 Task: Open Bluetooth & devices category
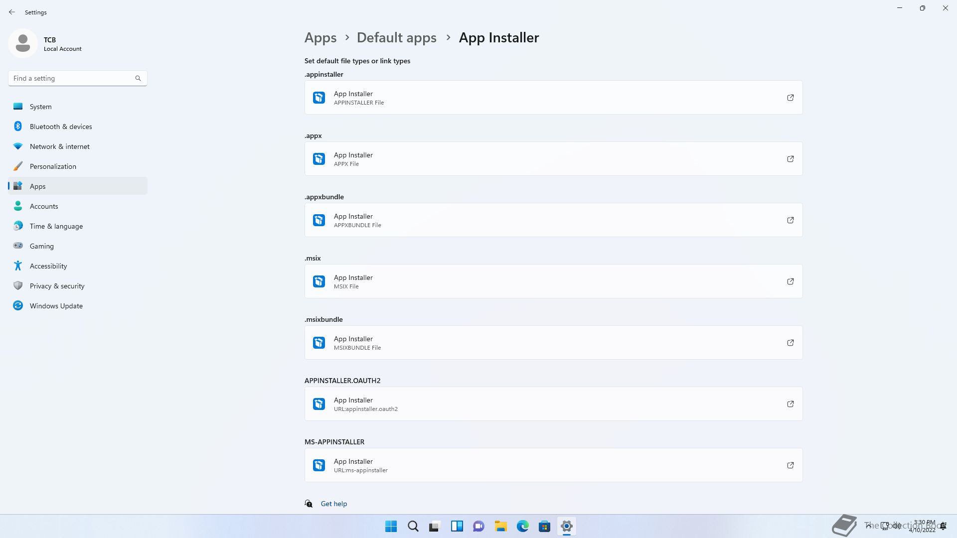[78, 127]
